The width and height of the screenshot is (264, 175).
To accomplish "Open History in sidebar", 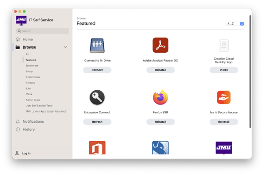I will [x=29, y=129].
